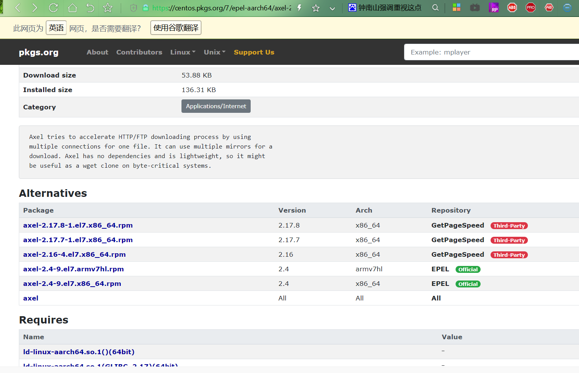The width and height of the screenshot is (579, 373).
Task: Reload the page with the refresh icon
Action: click(x=53, y=8)
